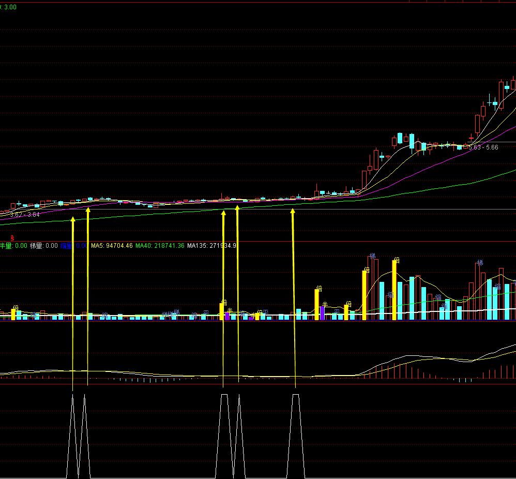Click the 梯 marker above tallest hollow volume bar
The height and width of the screenshot is (479, 516).
pos(372,256)
